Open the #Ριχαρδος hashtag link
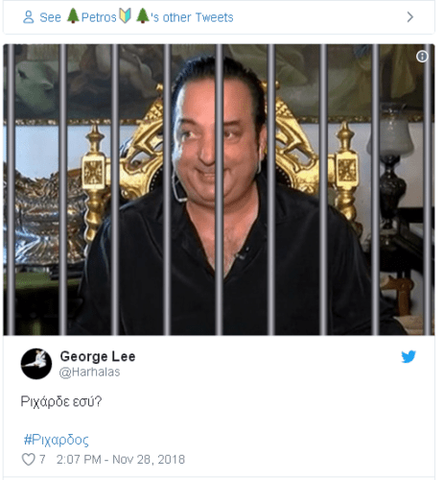This screenshot has height=480, width=444. [x=57, y=440]
